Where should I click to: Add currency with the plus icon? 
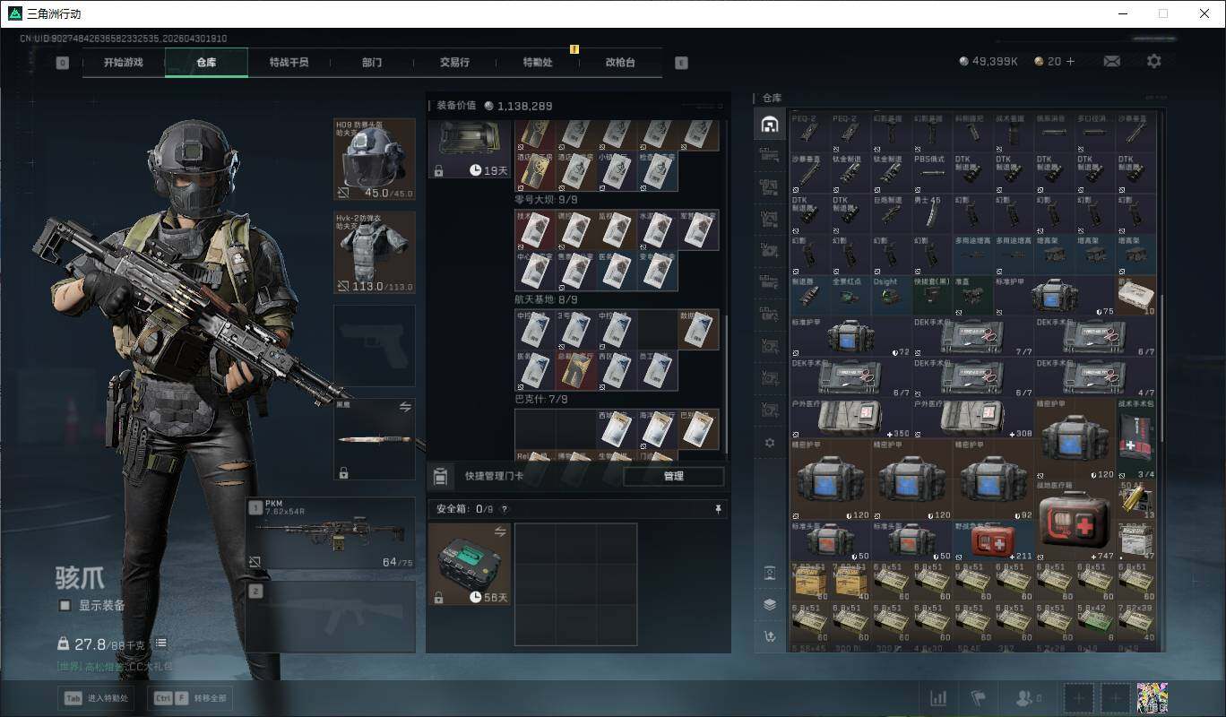pyautogui.click(x=1070, y=61)
